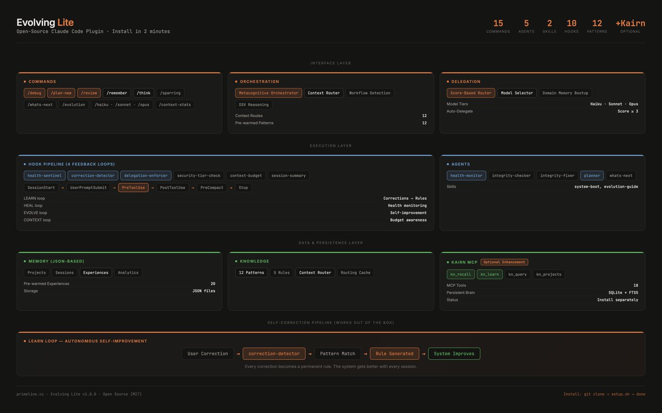Click the Analytics memory chip
This screenshot has height=413, width=662.
click(129, 273)
